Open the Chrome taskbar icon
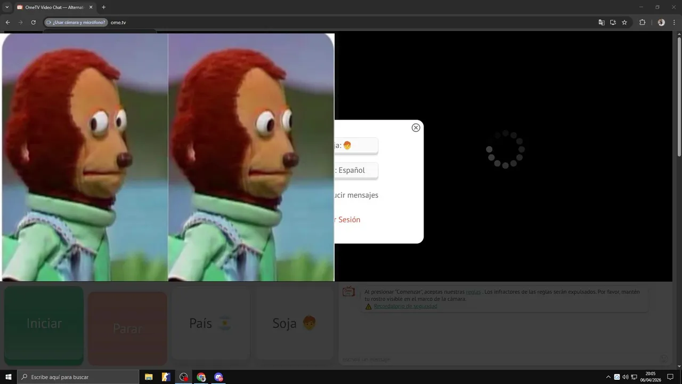 click(x=201, y=377)
